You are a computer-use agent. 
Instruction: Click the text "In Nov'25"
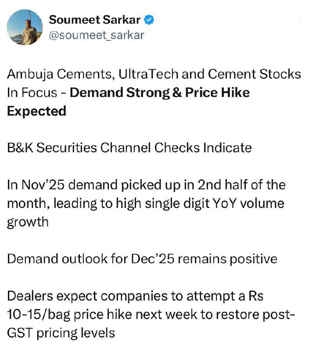[x=34, y=185]
